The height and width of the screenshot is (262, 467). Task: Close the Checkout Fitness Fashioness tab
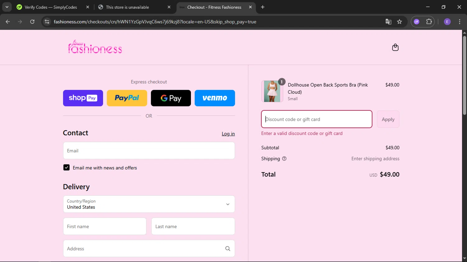pos(250,7)
